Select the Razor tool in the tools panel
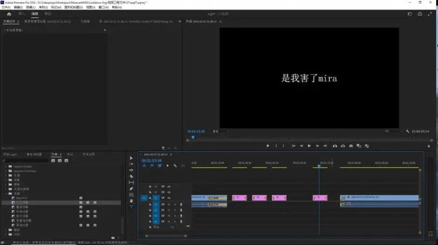Viewport: 438px width, 245px height. pyautogui.click(x=131, y=176)
